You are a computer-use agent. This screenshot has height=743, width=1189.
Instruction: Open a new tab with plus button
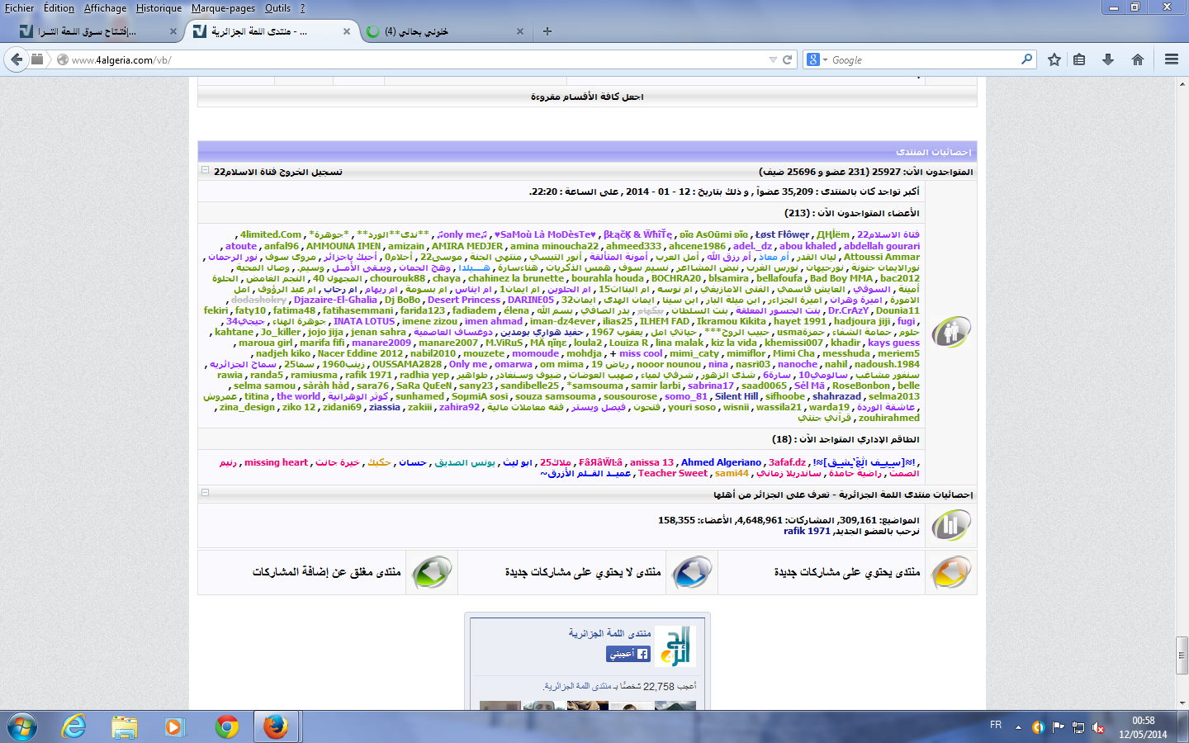point(547,31)
